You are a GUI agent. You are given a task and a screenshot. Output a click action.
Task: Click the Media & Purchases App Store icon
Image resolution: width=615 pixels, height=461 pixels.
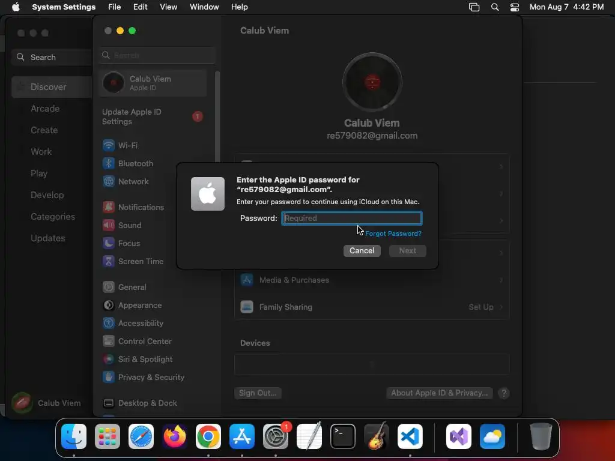tap(247, 280)
